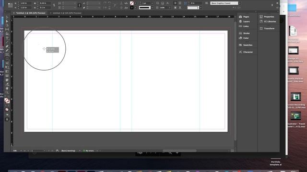Image resolution: width=307 pixels, height=172 pixels.
Task: Select the Direct Selection tool
Action: (x=7, y=21)
